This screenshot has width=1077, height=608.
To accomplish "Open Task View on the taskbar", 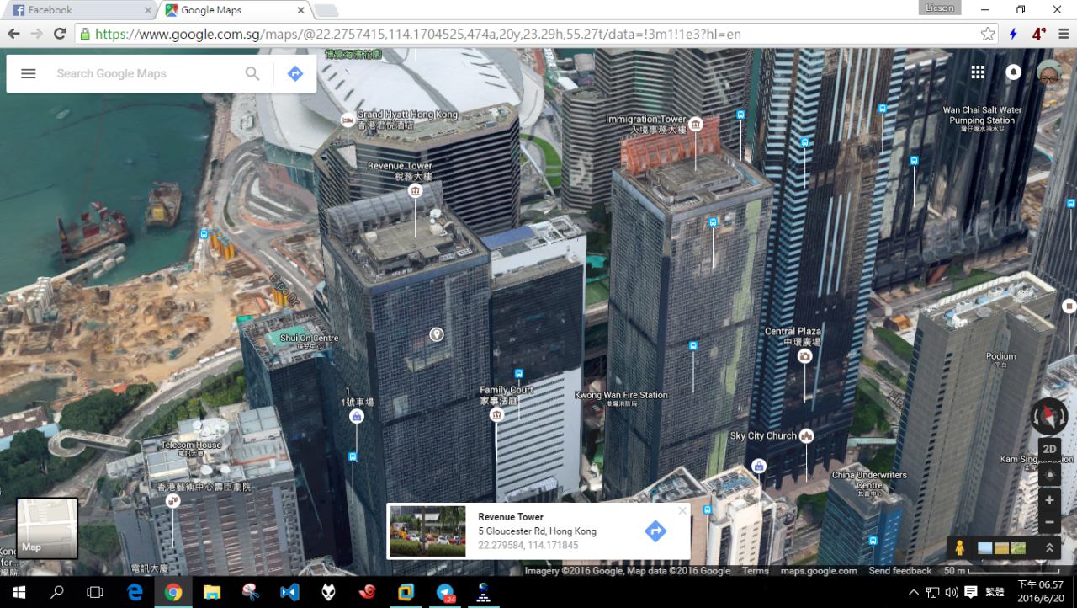I will 95,592.
